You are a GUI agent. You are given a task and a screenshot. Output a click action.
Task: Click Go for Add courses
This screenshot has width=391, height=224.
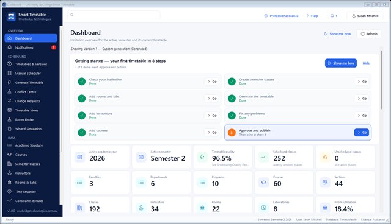[212, 133]
